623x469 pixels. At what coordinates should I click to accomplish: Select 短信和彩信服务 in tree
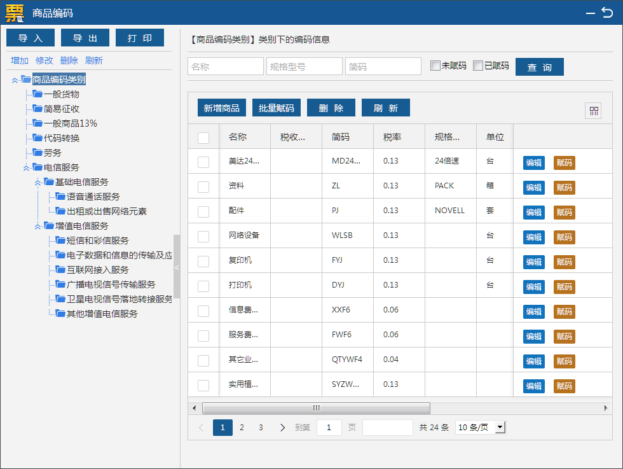coord(97,241)
